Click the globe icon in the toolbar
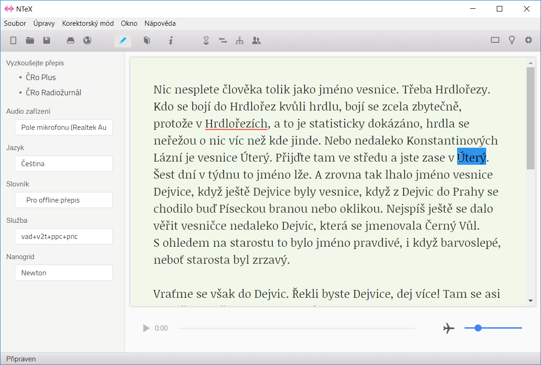 point(87,41)
